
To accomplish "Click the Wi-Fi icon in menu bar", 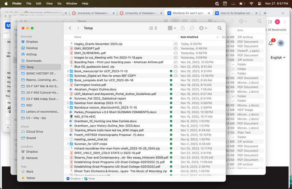I will 251,4.
